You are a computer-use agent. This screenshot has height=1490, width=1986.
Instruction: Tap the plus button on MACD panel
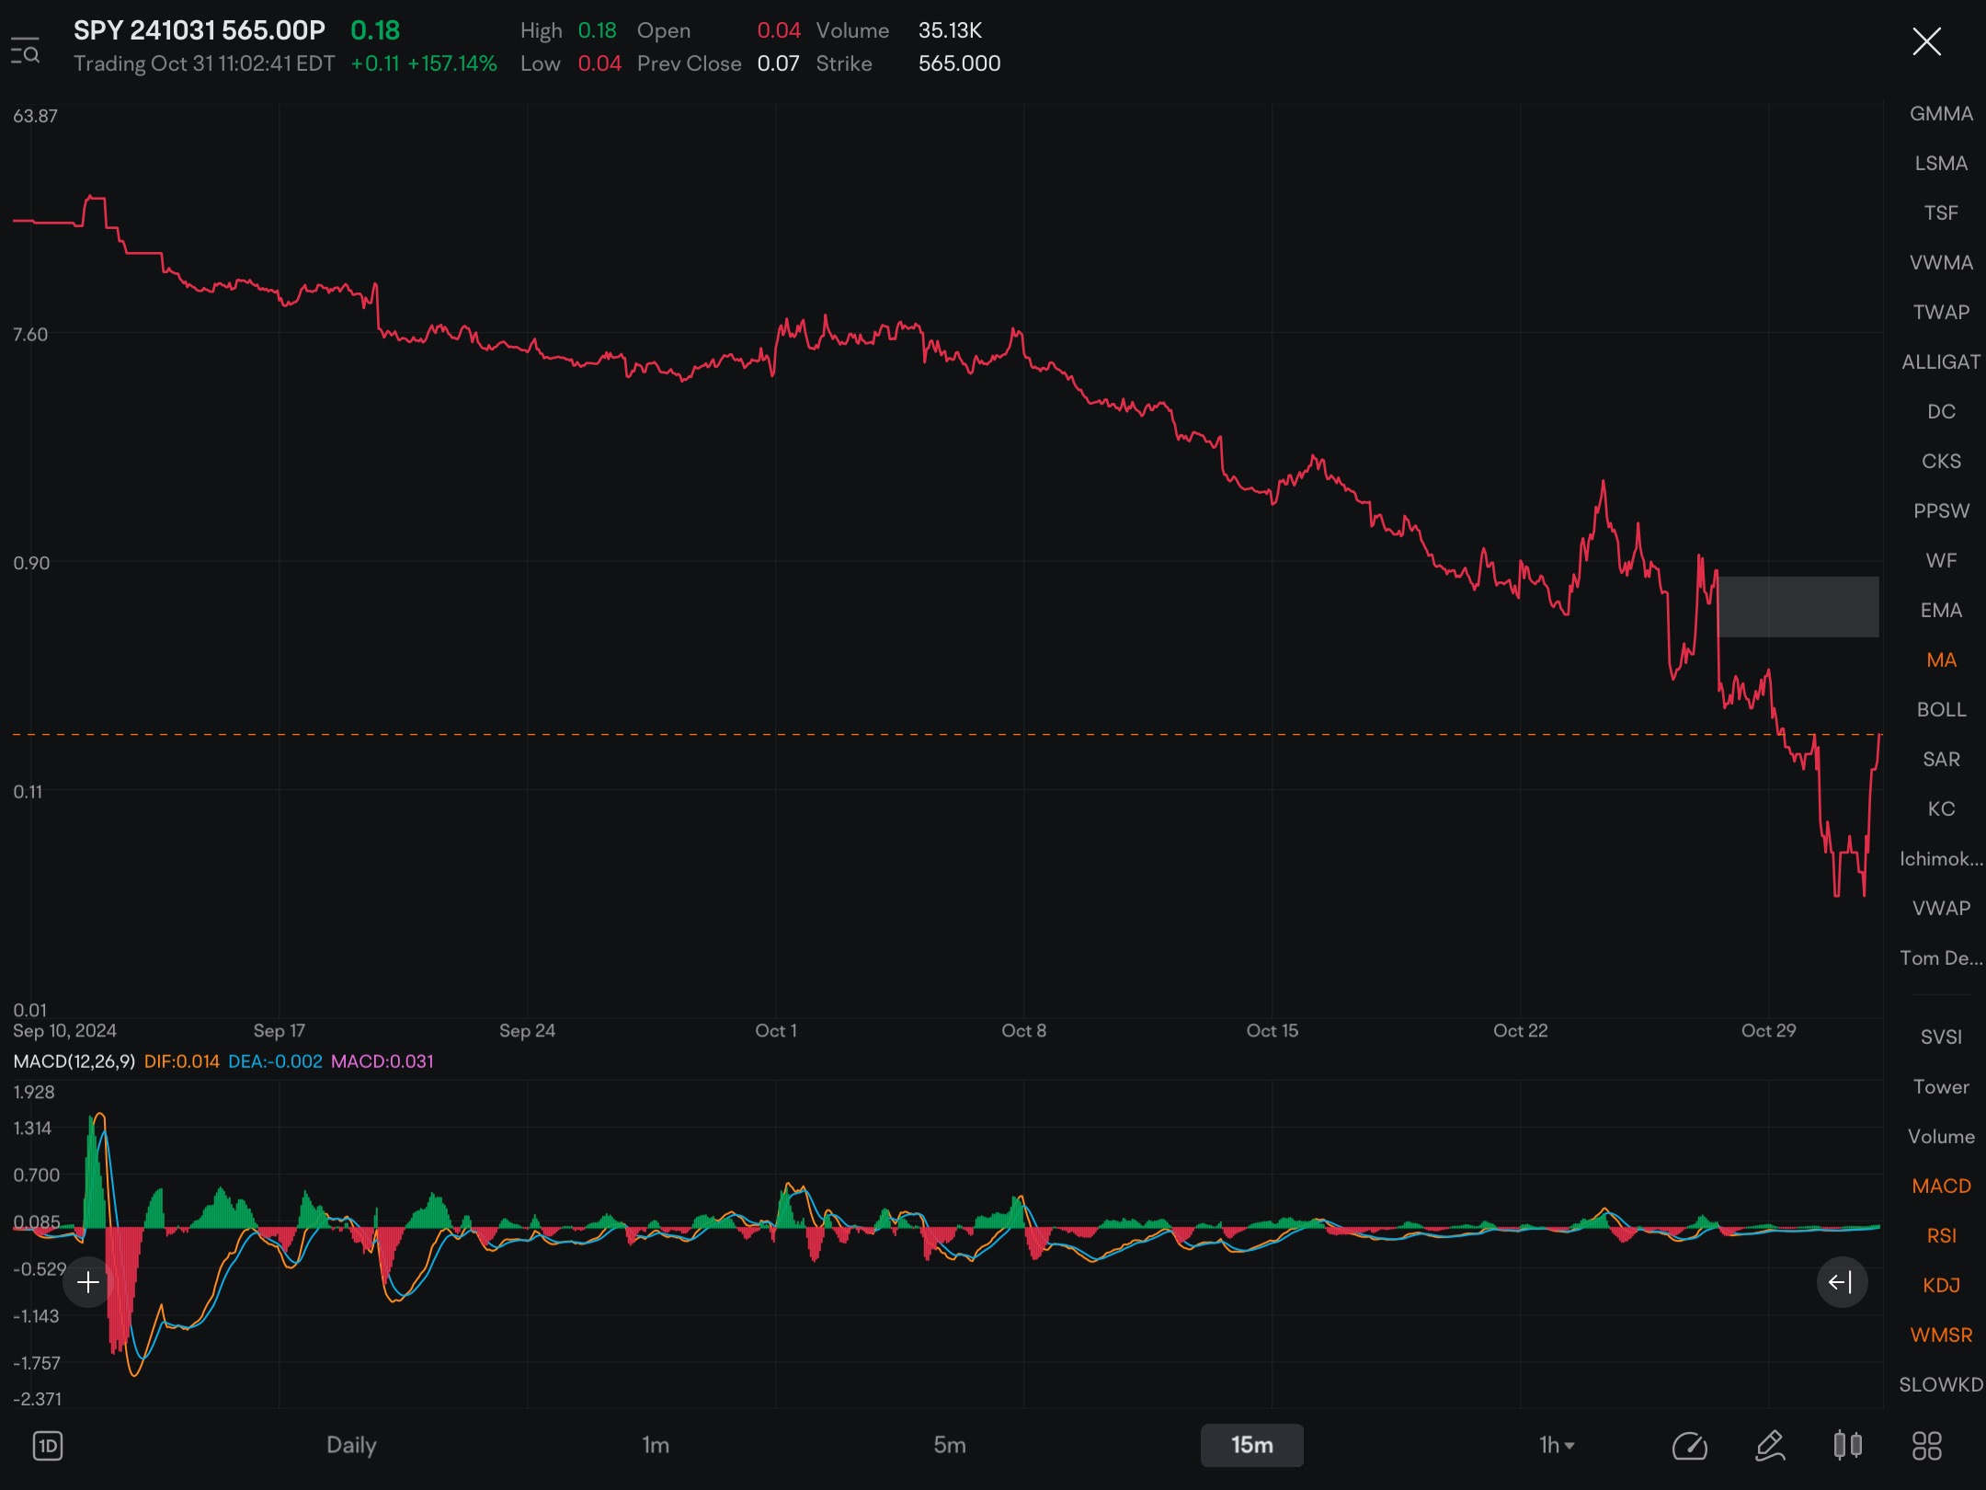point(88,1282)
